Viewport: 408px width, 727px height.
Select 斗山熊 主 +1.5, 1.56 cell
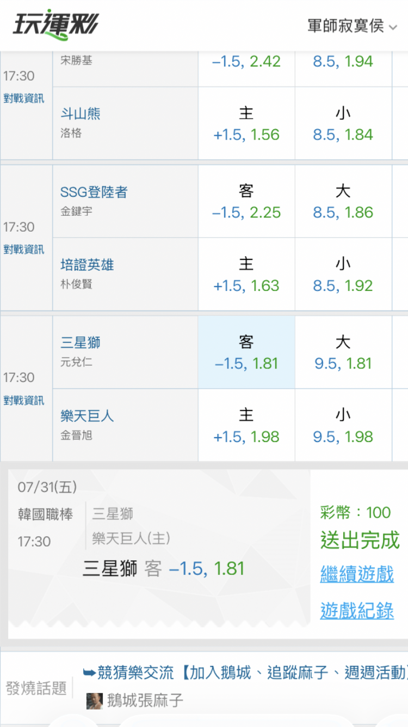pos(246,123)
